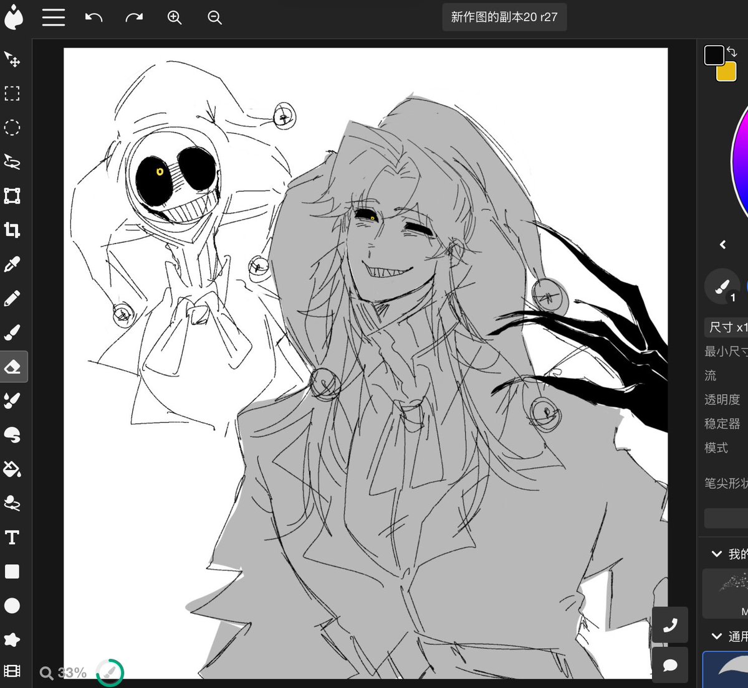Open the chat message button
748x688 pixels.
tap(670, 665)
